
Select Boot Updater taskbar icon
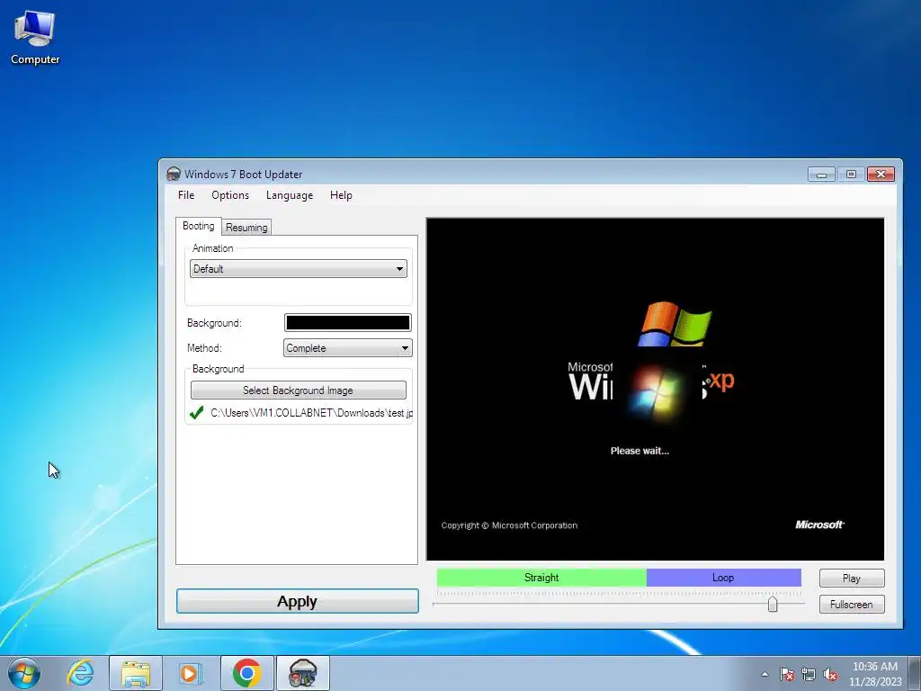(303, 673)
